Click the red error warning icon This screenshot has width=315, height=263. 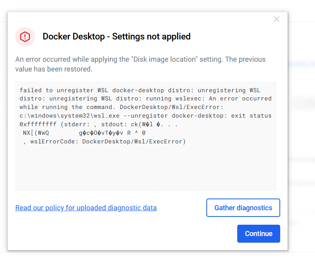(x=25, y=37)
